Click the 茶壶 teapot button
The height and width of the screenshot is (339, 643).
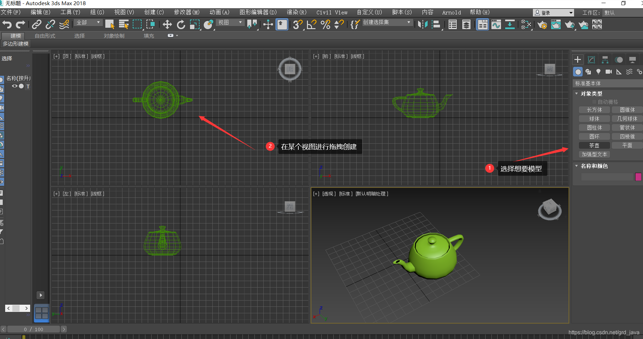[x=594, y=145]
